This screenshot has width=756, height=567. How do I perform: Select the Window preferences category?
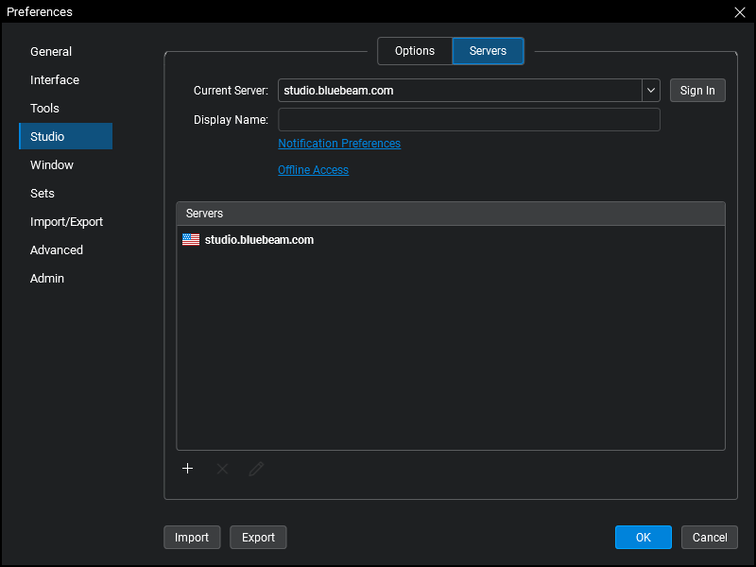click(x=52, y=165)
